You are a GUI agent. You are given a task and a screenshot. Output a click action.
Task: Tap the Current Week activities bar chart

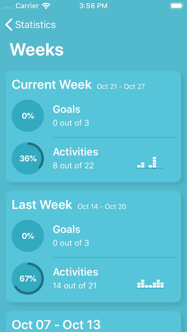click(150, 162)
